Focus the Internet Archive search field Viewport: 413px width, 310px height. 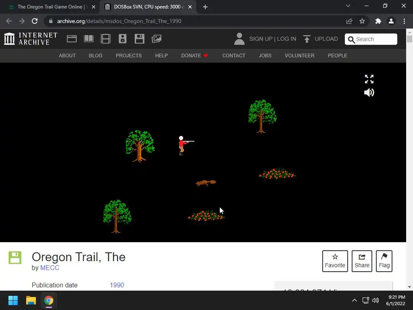tap(371, 39)
